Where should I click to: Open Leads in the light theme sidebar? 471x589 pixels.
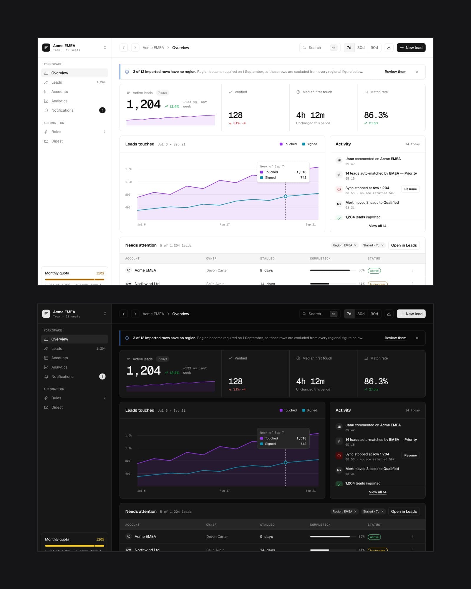coord(74,82)
